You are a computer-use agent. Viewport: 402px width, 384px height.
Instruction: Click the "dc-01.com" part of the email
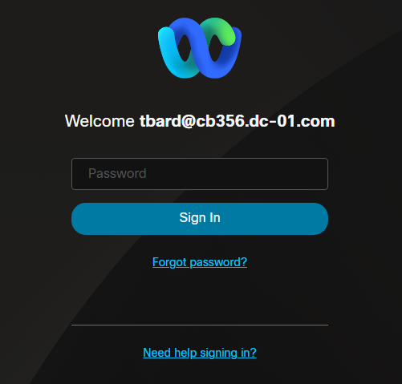tap(291, 121)
